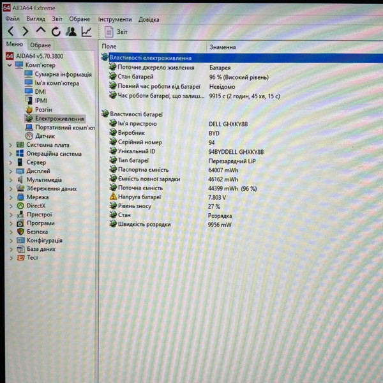Click the Програми software icon
Viewport: 383px width, 383px height.
pyautogui.click(x=20, y=223)
